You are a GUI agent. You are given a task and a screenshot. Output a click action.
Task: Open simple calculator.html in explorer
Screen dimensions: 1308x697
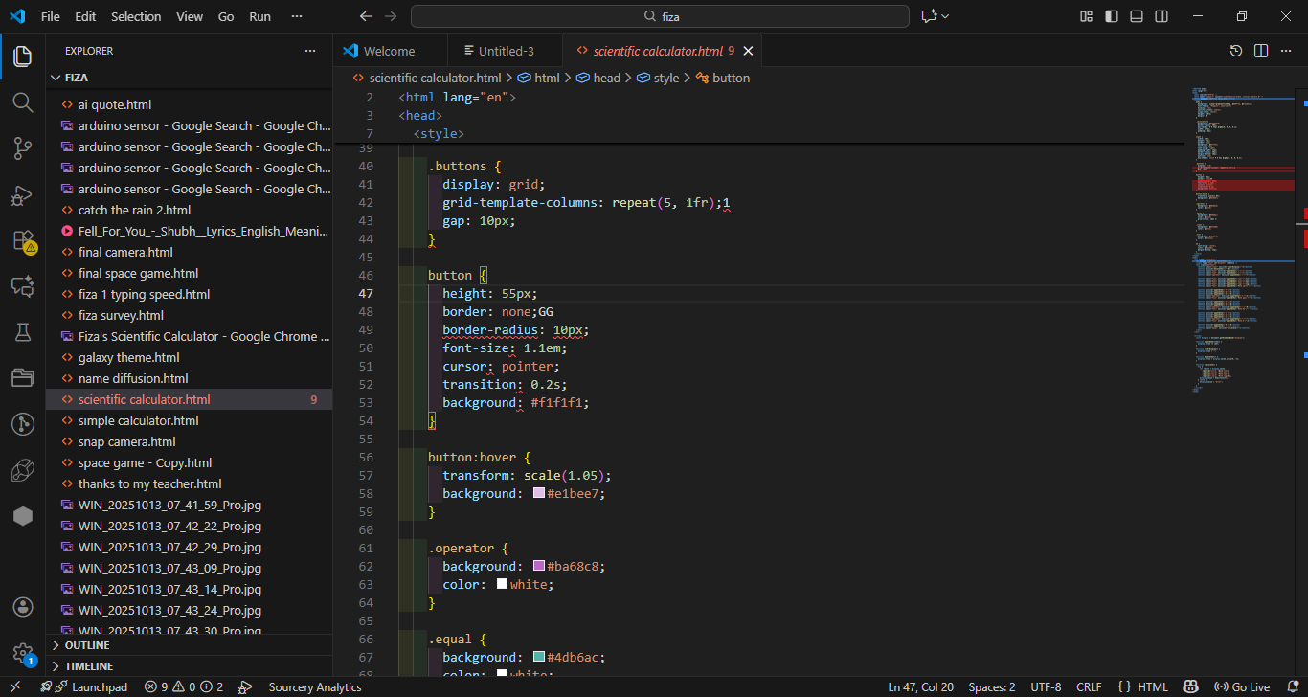tap(139, 420)
